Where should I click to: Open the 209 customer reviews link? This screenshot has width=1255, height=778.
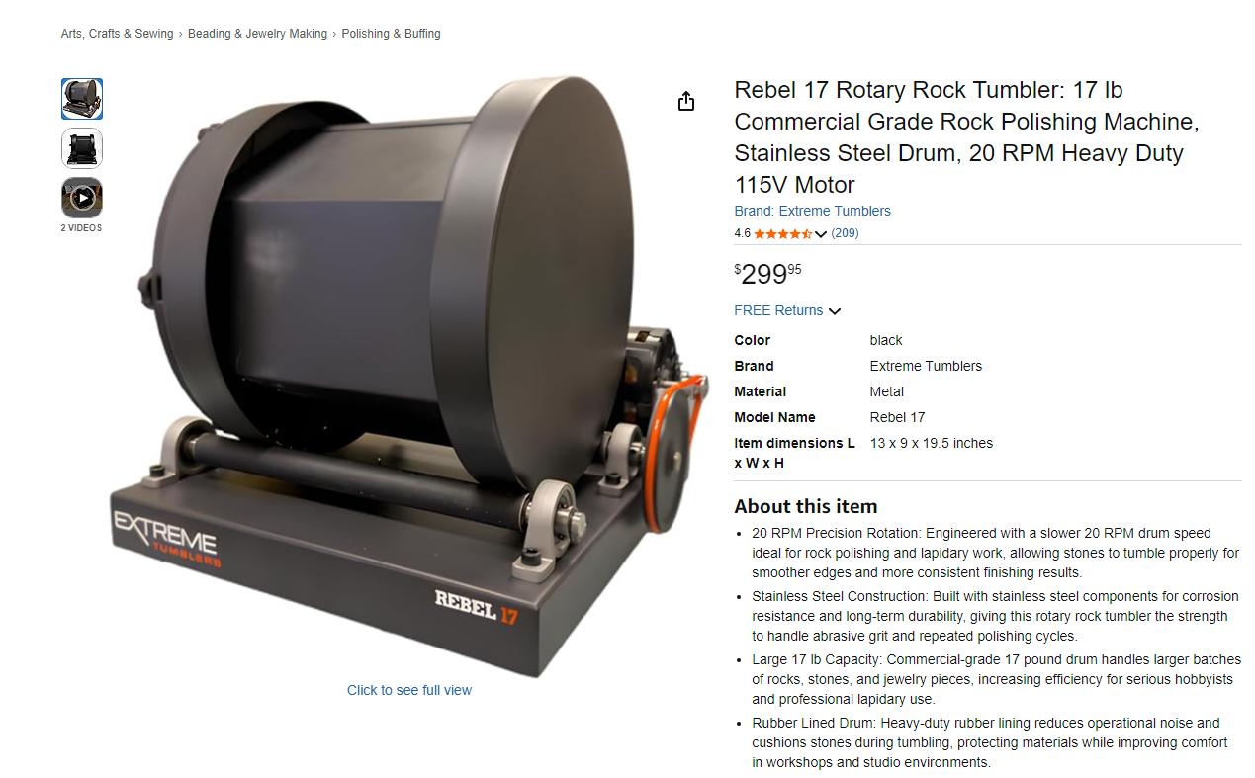pos(845,233)
